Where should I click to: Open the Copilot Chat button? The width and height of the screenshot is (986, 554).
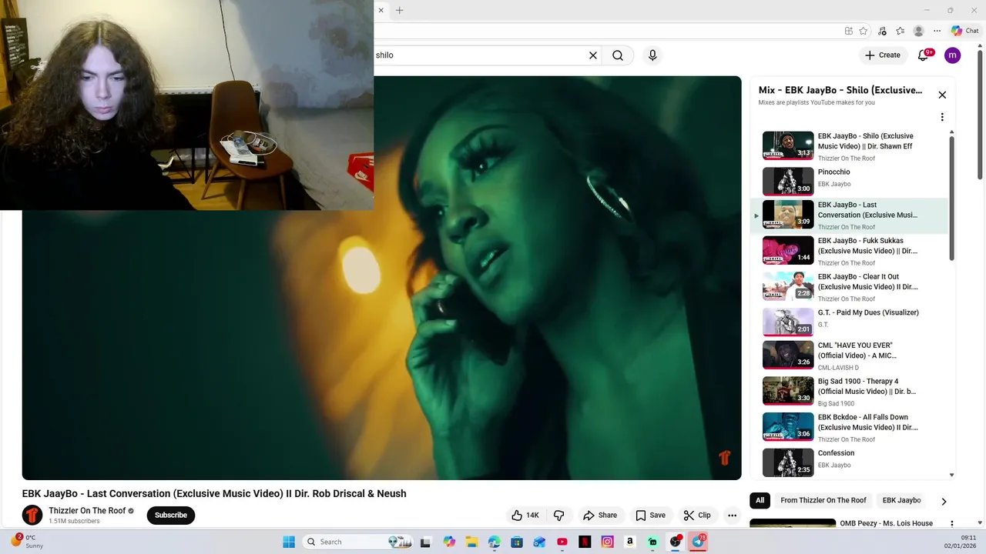pyautogui.click(x=965, y=31)
